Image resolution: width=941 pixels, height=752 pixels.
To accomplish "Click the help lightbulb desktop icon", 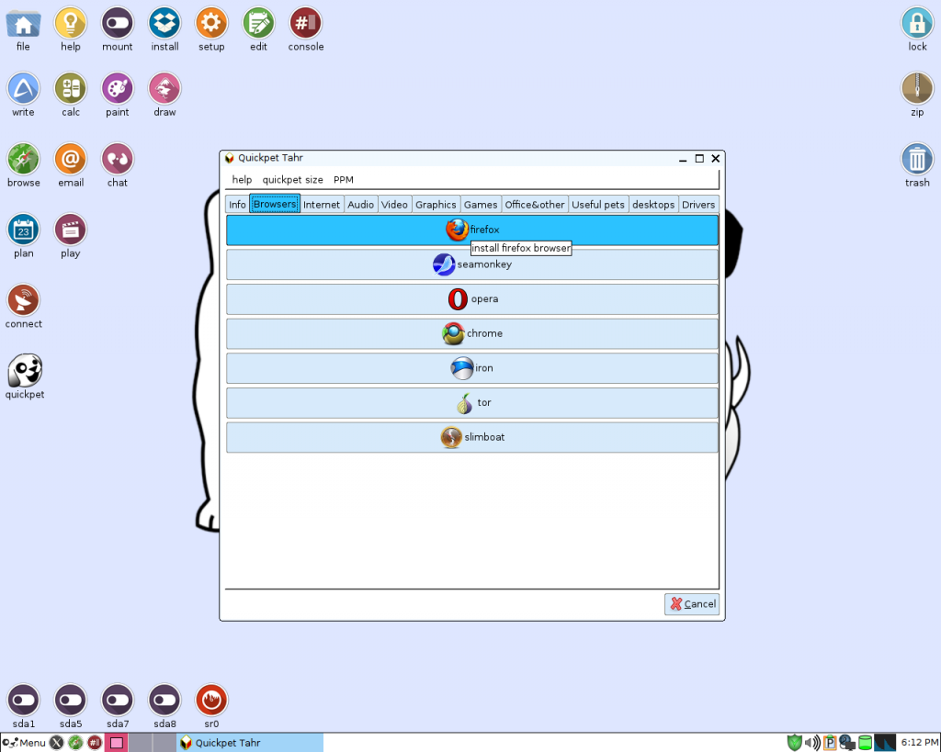I will pyautogui.click(x=71, y=28).
